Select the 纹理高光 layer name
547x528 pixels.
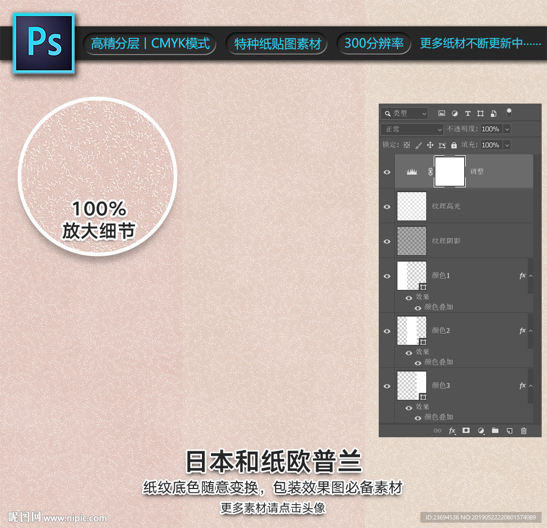click(x=446, y=206)
